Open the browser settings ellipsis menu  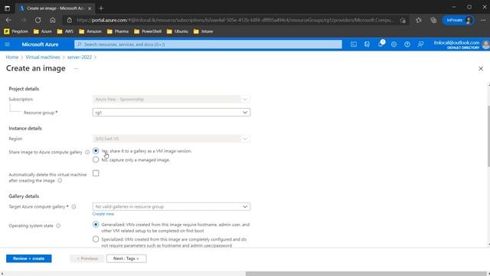coord(483,20)
